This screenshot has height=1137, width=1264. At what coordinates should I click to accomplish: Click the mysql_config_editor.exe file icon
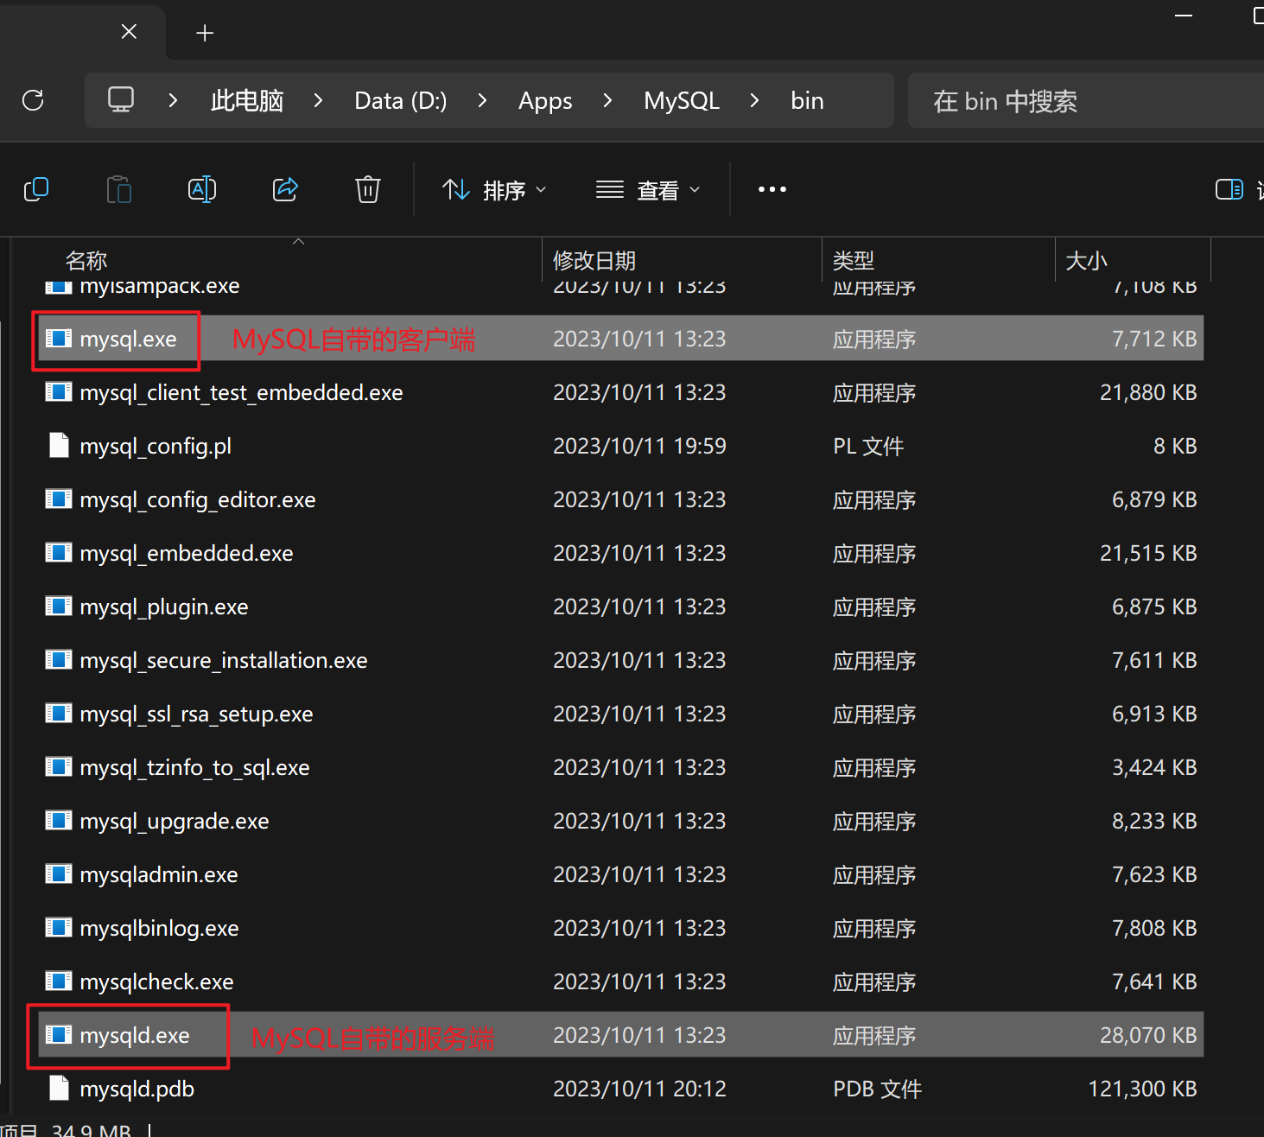click(x=59, y=499)
